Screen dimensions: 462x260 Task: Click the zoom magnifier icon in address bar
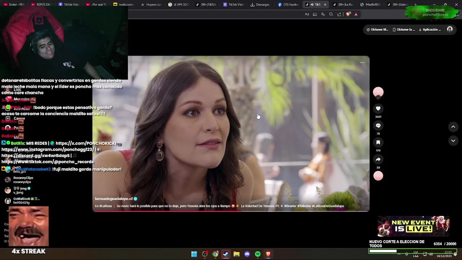331,14
